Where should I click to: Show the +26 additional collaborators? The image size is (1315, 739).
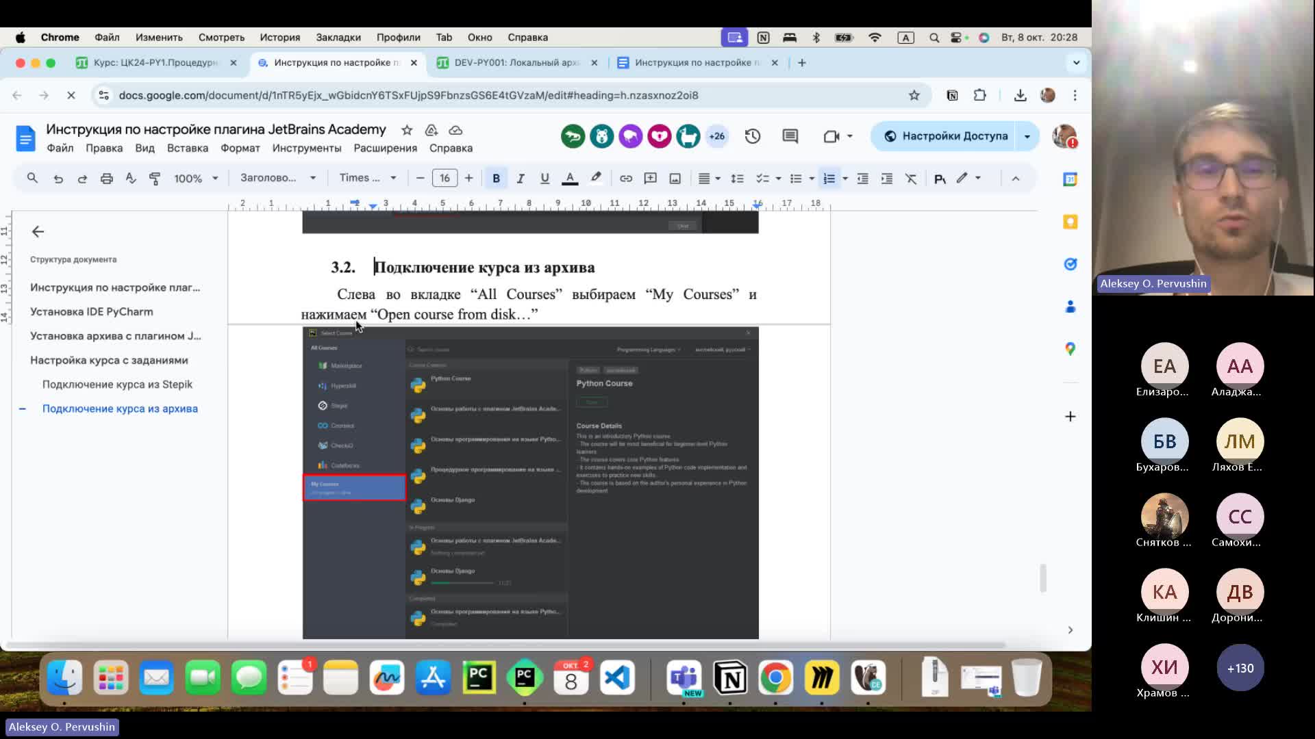click(717, 136)
